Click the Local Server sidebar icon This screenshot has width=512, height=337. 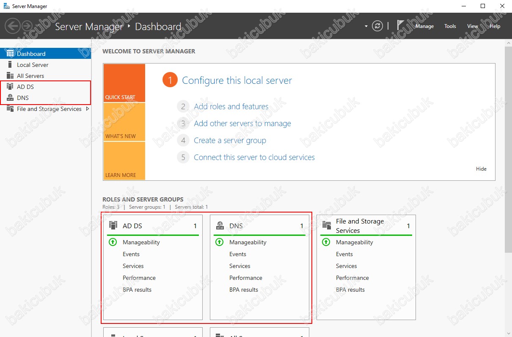(x=10, y=65)
